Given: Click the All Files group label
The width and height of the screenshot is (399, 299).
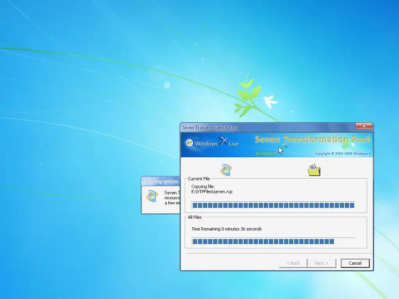Looking at the screenshot, I should pyautogui.click(x=195, y=217).
